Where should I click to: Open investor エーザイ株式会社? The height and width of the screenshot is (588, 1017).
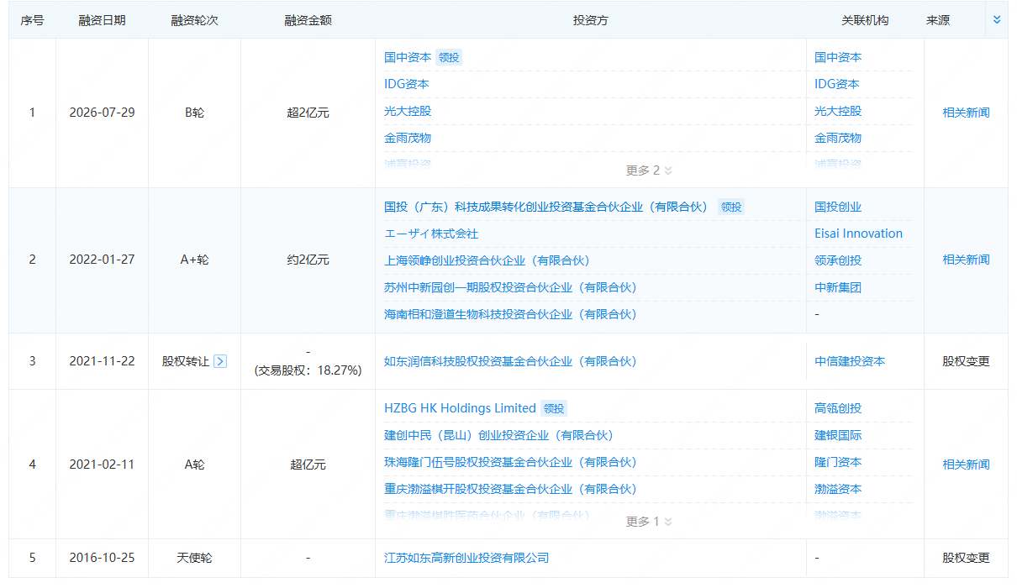[x=431, y=234]
